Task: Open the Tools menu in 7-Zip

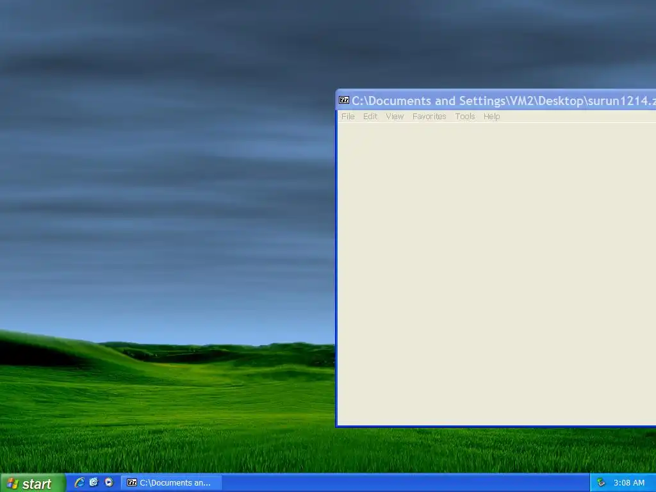Action: tap(465, 117)
